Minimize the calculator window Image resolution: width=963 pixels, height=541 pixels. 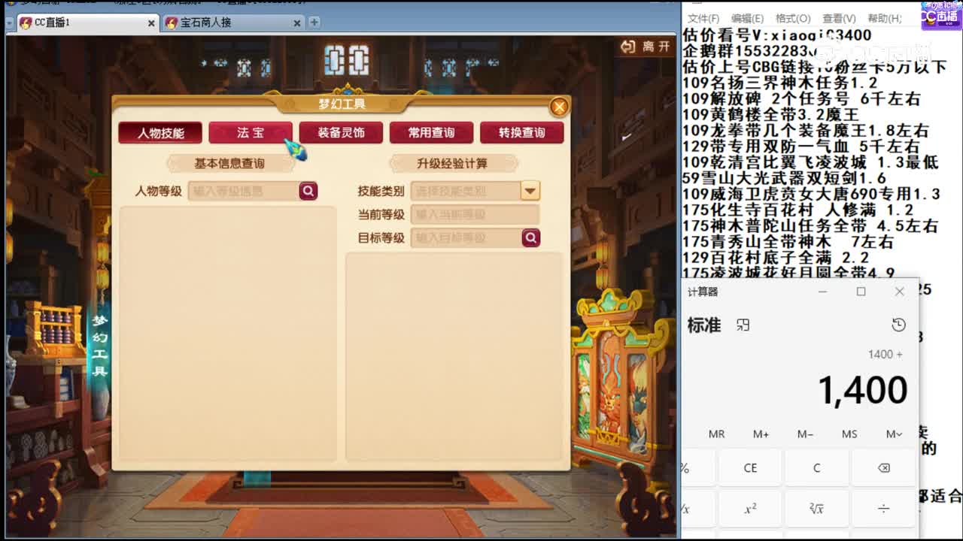click(822, 292)
